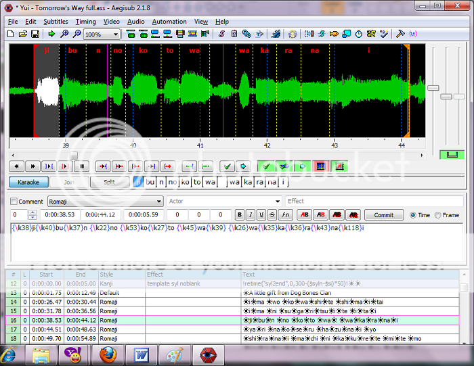Viewport: 474px width, 366px height.
Task: Apply Italic formatting with the I button
Action: point(251,215)
